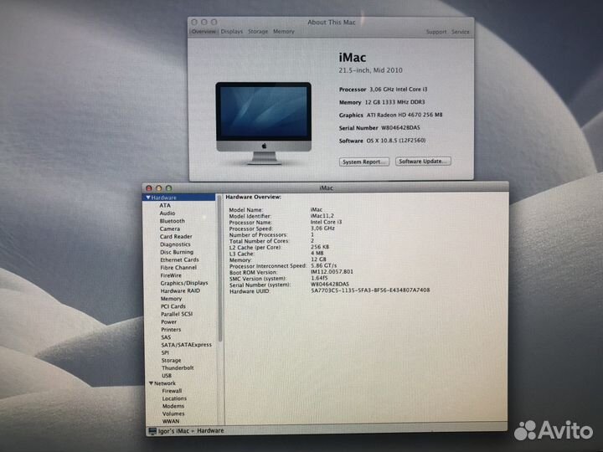Click the iMac picture in About This Mac
Image resolution: width=603 pixels, height=452 pixels.
[x=264, y=123]
